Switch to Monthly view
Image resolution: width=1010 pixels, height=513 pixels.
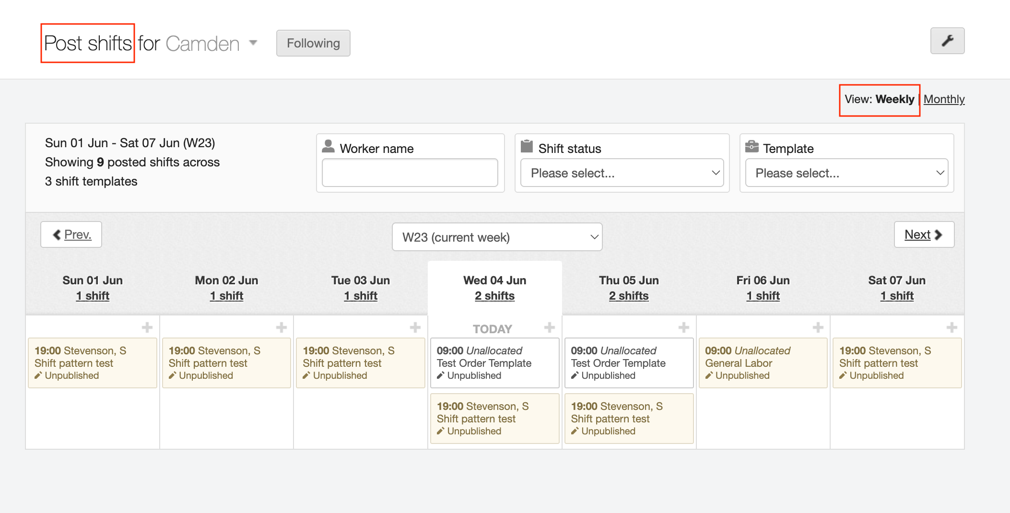(x=944, y=99)
